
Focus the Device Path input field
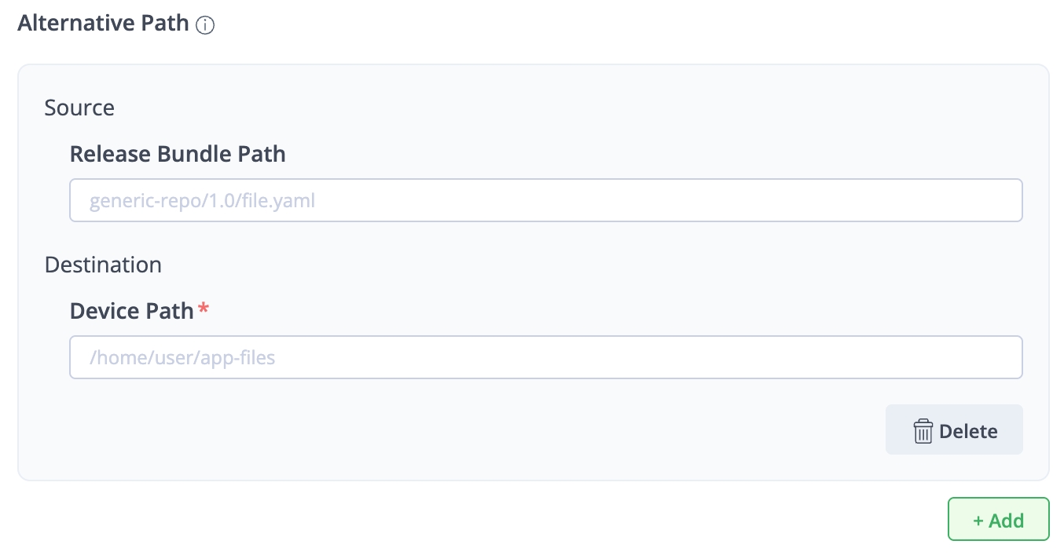[x=545, y=358]
